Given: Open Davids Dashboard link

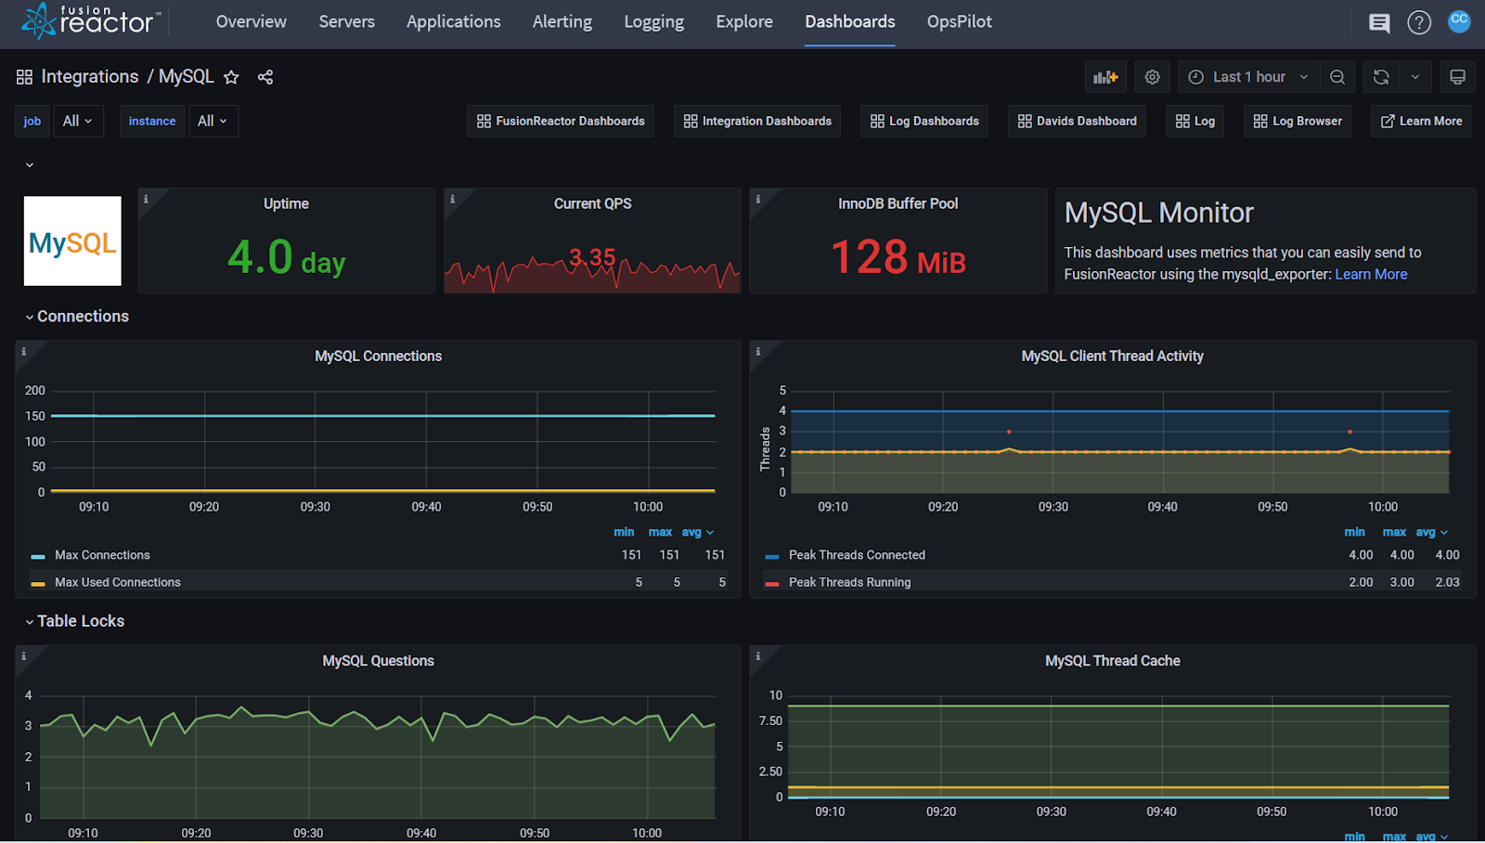Looking at the screenshot, I should click(x=1078, y=121).
